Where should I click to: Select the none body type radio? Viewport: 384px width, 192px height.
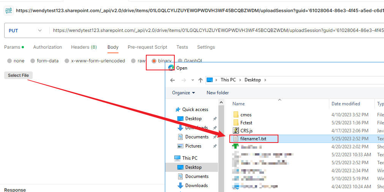pyautogui.click(x=9, y=61)
